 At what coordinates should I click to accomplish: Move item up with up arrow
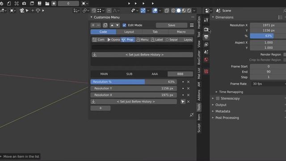(x=112, y=25)
